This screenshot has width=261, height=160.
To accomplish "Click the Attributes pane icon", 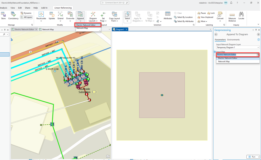I will [168, 16].
